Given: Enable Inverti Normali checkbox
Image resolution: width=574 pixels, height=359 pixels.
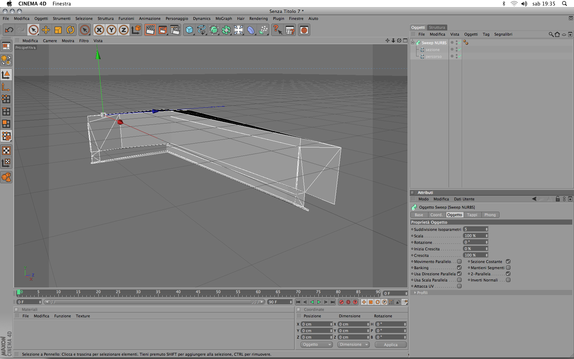Looking at the screenshot, I should 508,280.
